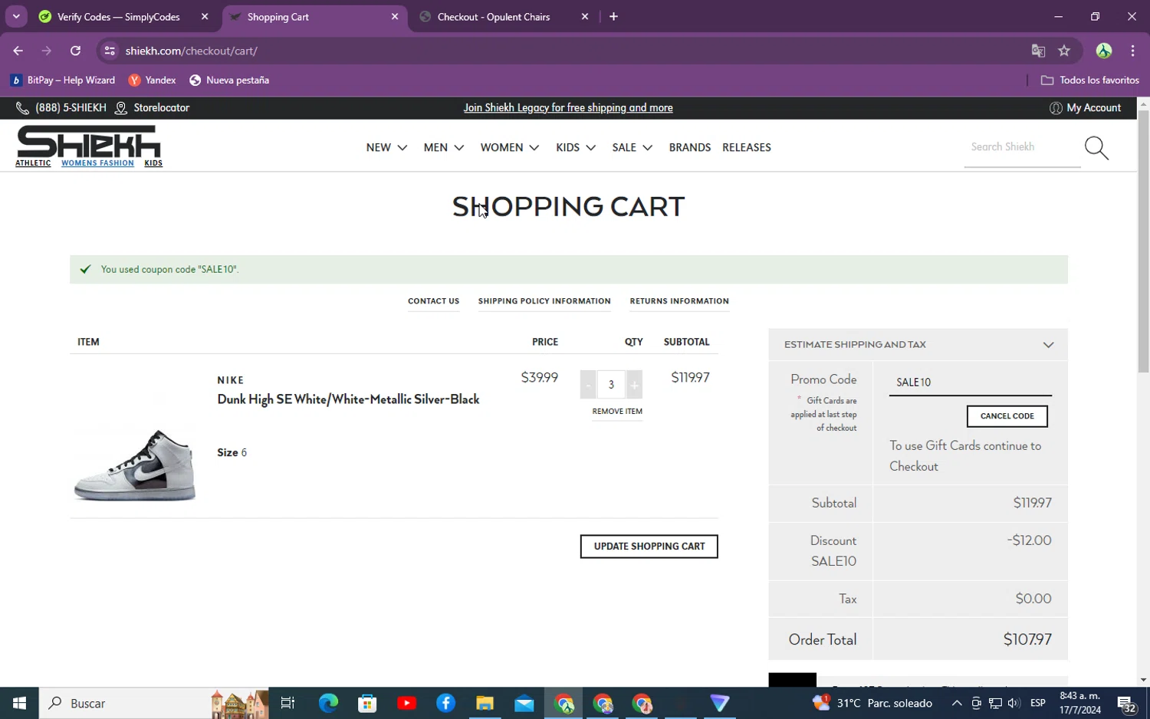Open BitPay – Help Wizard bookmark
Image resolution: width=1150 pixels, height=719 pixels.
(x=63, y=80)
